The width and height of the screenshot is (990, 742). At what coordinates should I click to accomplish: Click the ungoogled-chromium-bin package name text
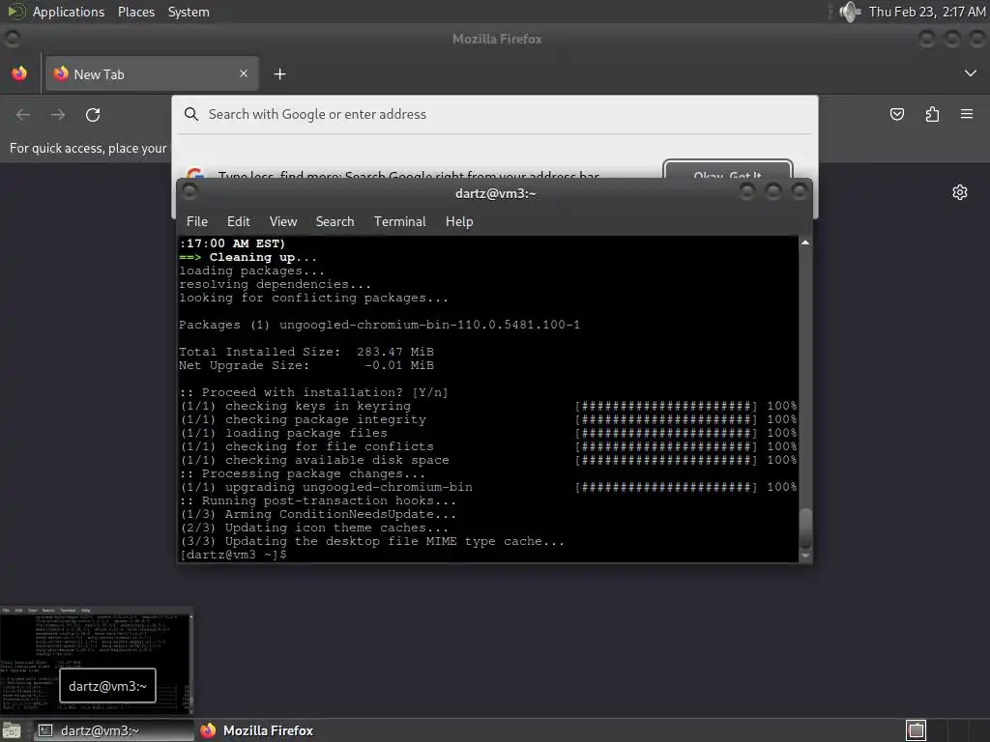click(429, 325)
